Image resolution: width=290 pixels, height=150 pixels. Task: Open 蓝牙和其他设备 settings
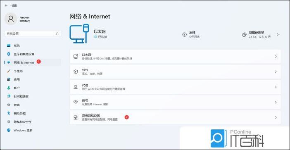coord(33,54)
